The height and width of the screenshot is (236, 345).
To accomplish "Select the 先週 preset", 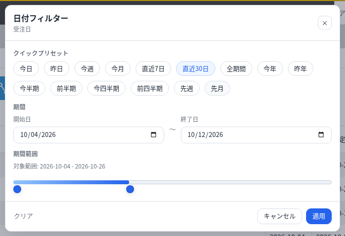I will pos(187,88).
